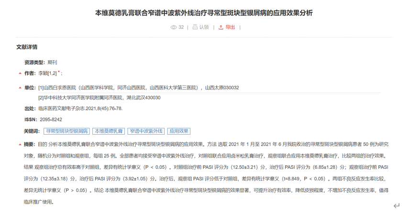Open the 导出 export option
This screenshot has width=409, height=215.
pos(230,27)
